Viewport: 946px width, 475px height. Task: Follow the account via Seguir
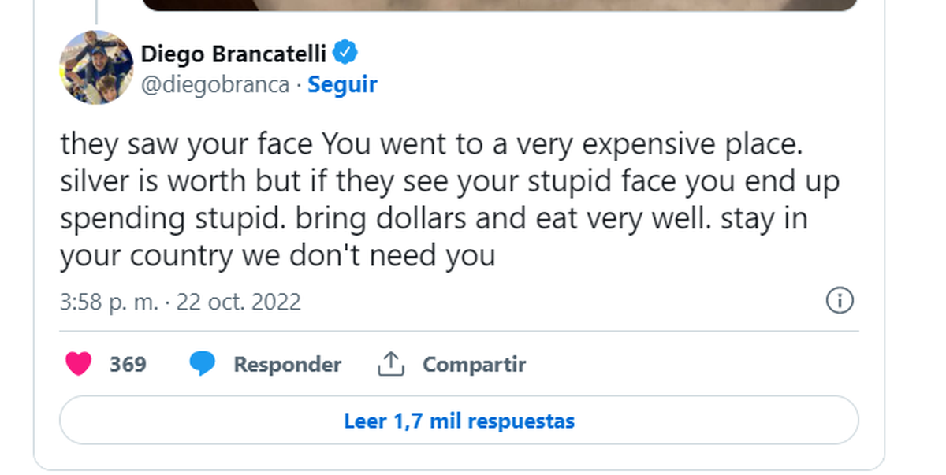(x=342, y=85)
